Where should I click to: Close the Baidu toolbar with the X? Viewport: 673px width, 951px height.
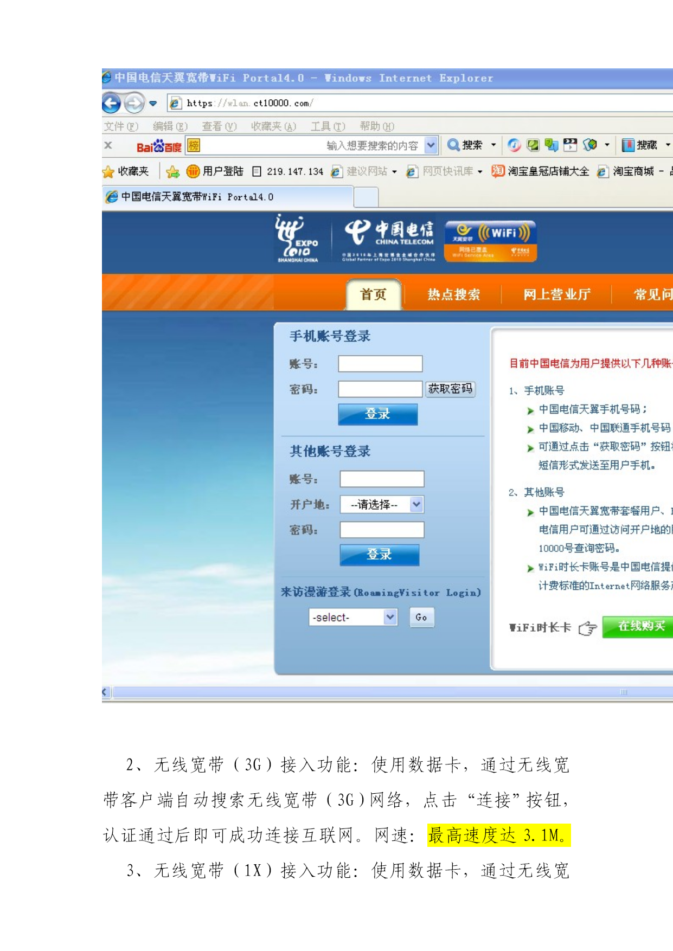pyautogui.click(x=108, y=145)
